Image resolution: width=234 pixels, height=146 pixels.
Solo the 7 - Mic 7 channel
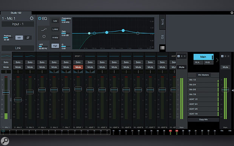click(x=66, y=62)
